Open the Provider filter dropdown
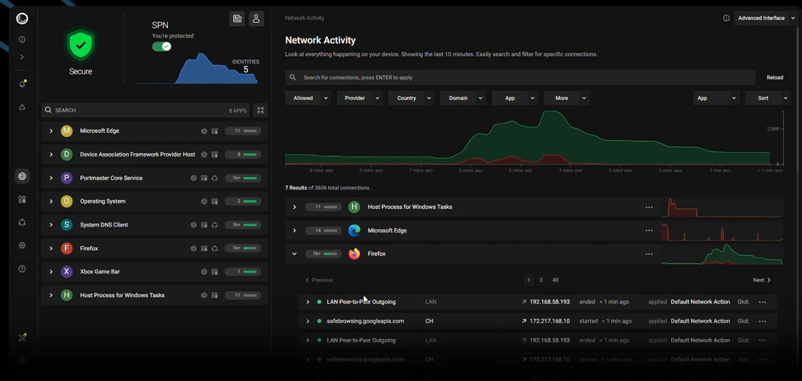 click(x=359, y=98)
